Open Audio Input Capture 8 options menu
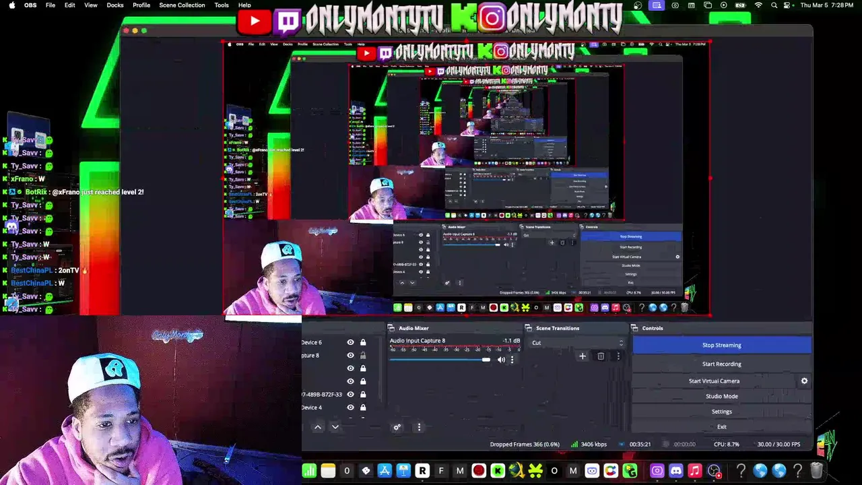Screen dimensions: 862x485 pyautogui.click(x=512, y=360)
